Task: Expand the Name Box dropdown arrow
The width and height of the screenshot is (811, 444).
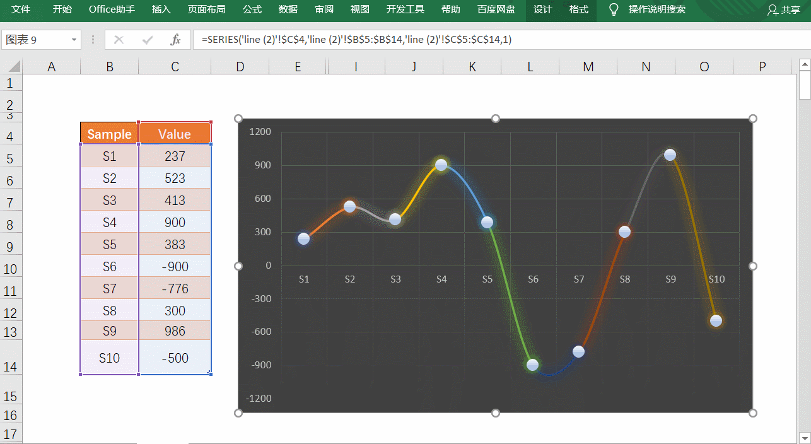Action: click(74, 40)
